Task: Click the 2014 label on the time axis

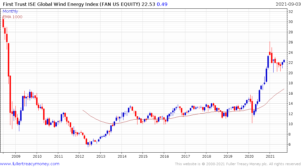Action: tap(122, 156)
